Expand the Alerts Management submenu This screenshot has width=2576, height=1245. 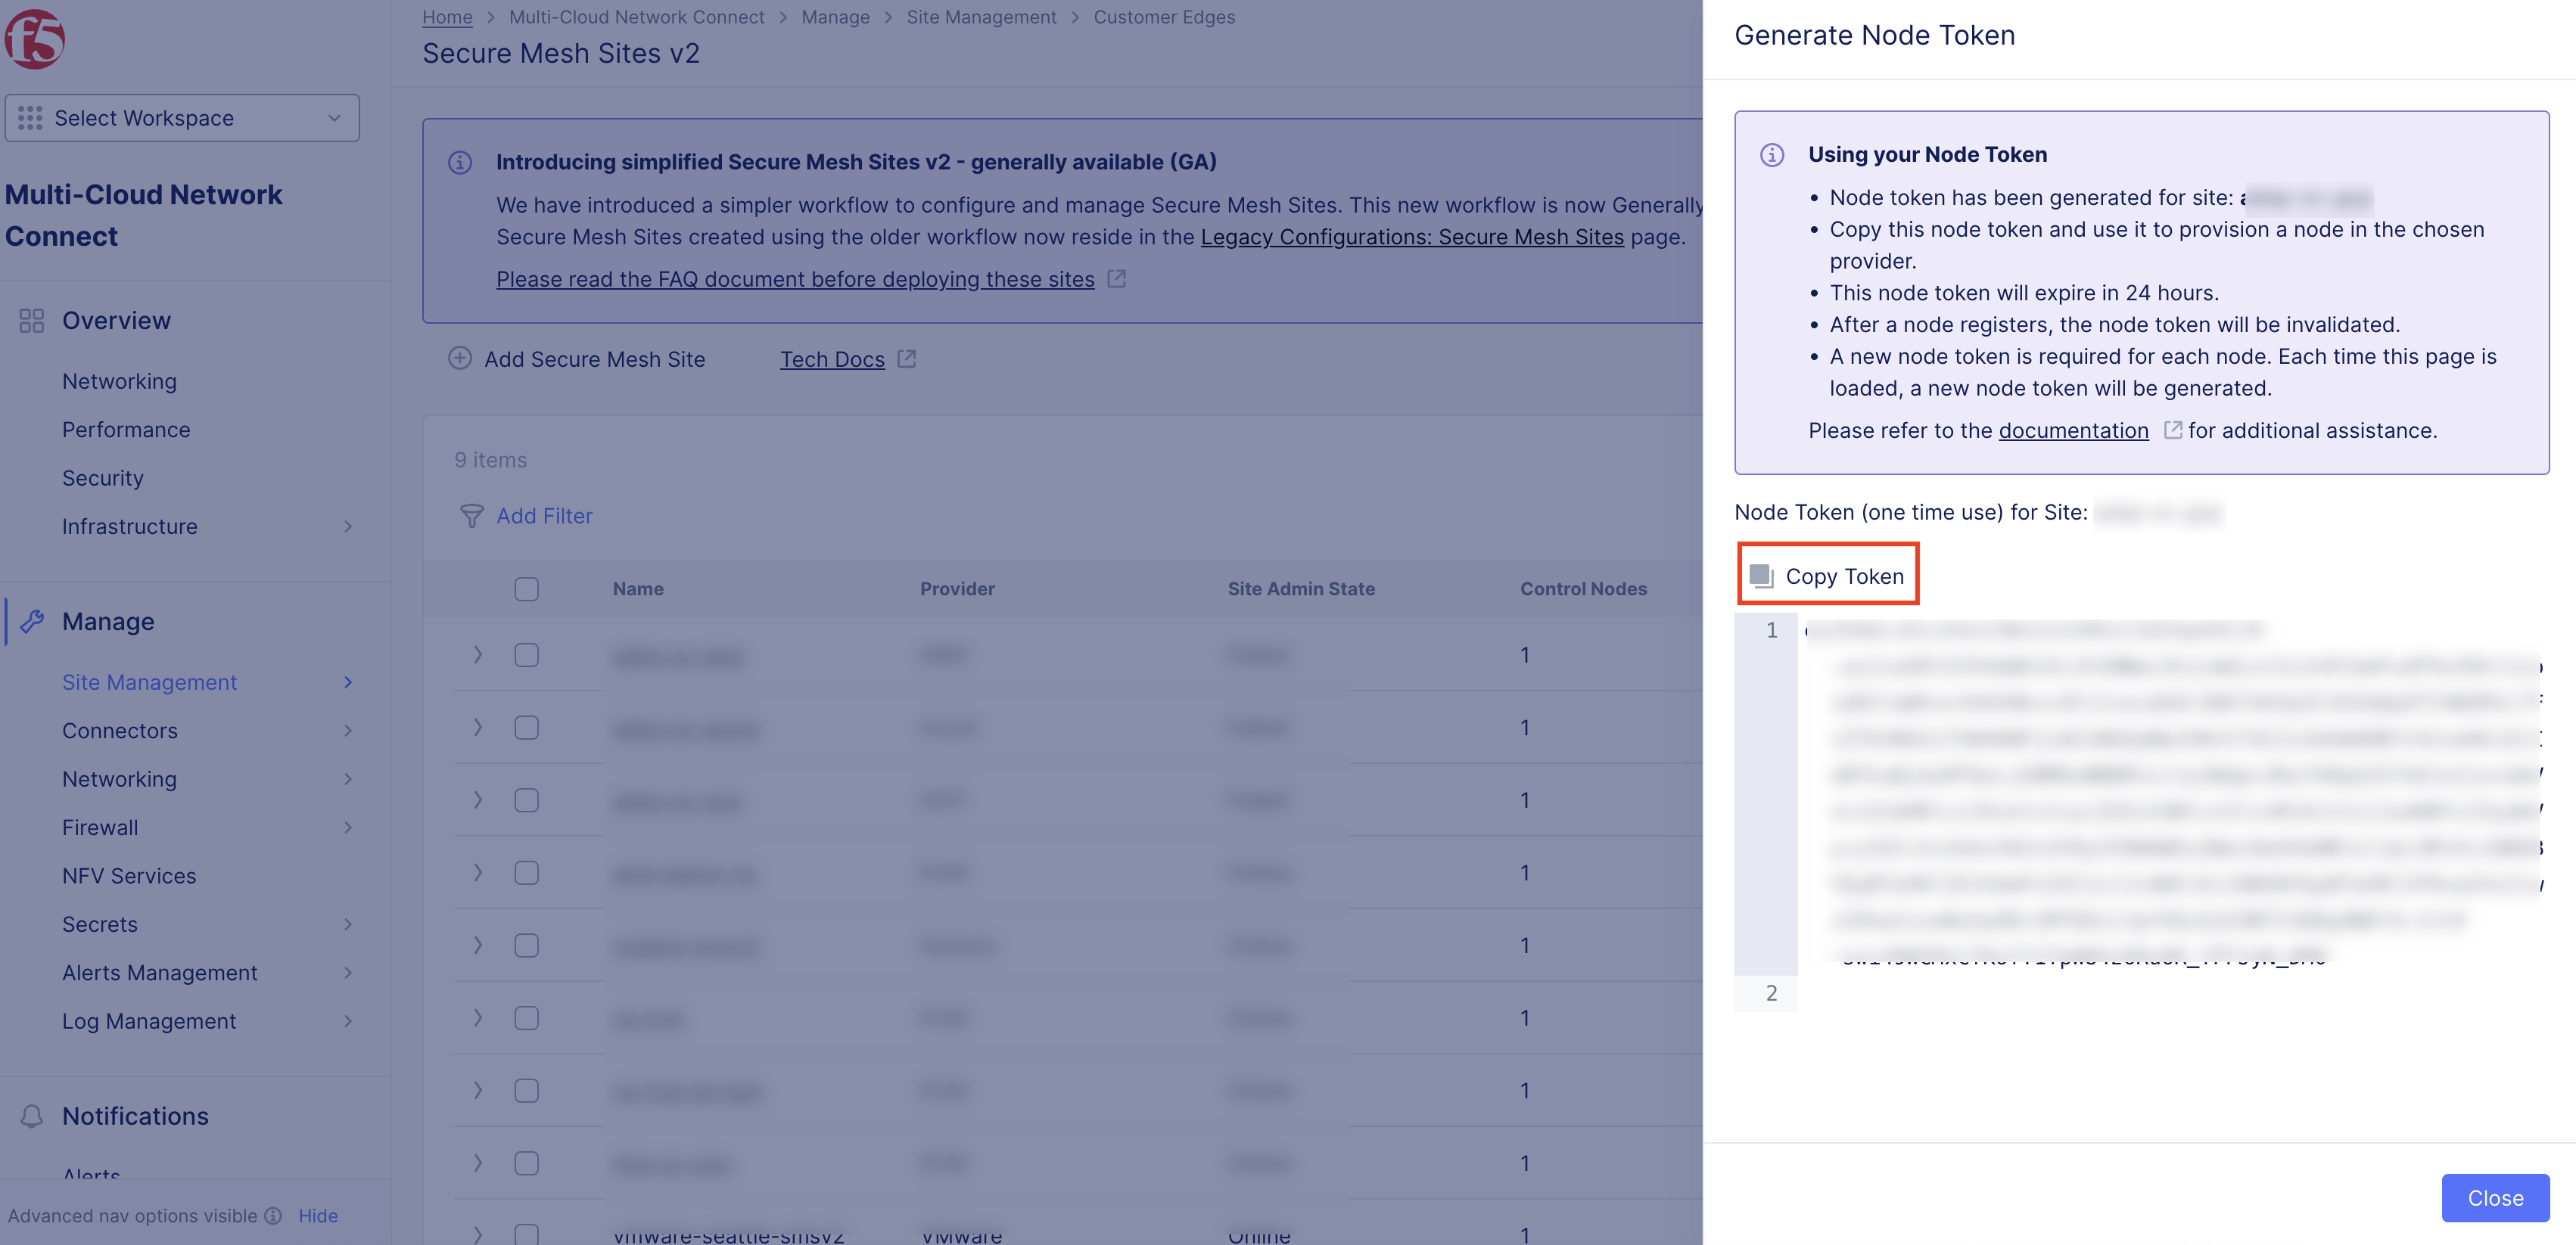(x=348, y=973)
